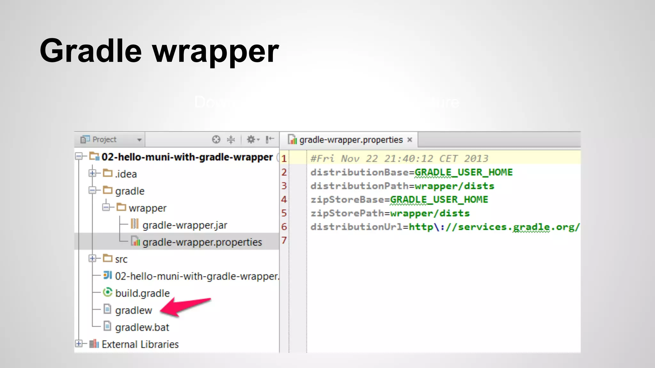The width and height of the screenshot is (655, 368).
Task: Expand the External Libraries node
Action: tap(79, 344)
